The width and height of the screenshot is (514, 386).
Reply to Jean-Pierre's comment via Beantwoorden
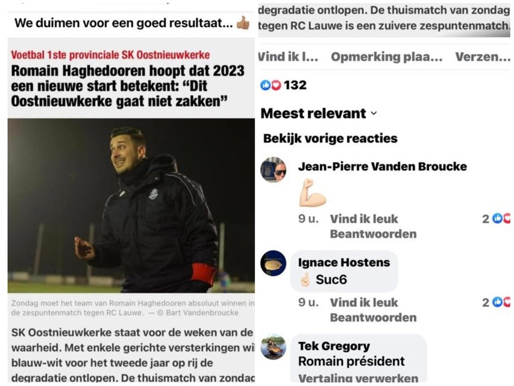[373, 234]
